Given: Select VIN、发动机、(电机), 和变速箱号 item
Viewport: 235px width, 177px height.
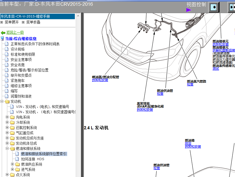Looking at the screenshot, I should pyautogui.click(x=43, y=107).
